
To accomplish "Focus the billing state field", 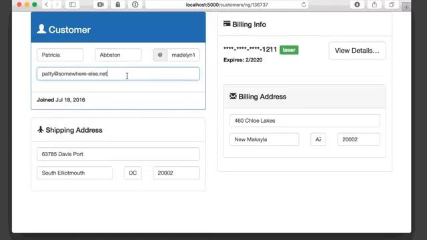I will (318, 139).
